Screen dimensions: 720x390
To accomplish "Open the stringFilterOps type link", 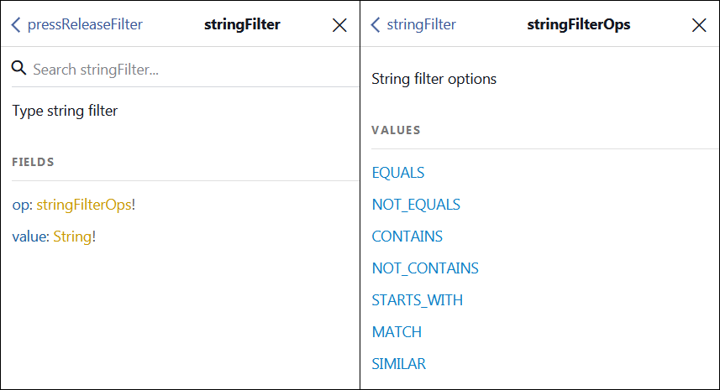I will click(x=83, y=205).
